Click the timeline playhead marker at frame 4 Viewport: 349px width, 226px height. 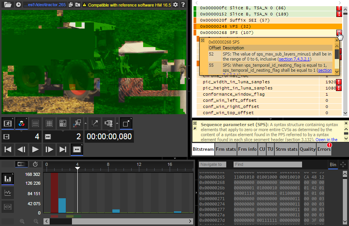77,168
